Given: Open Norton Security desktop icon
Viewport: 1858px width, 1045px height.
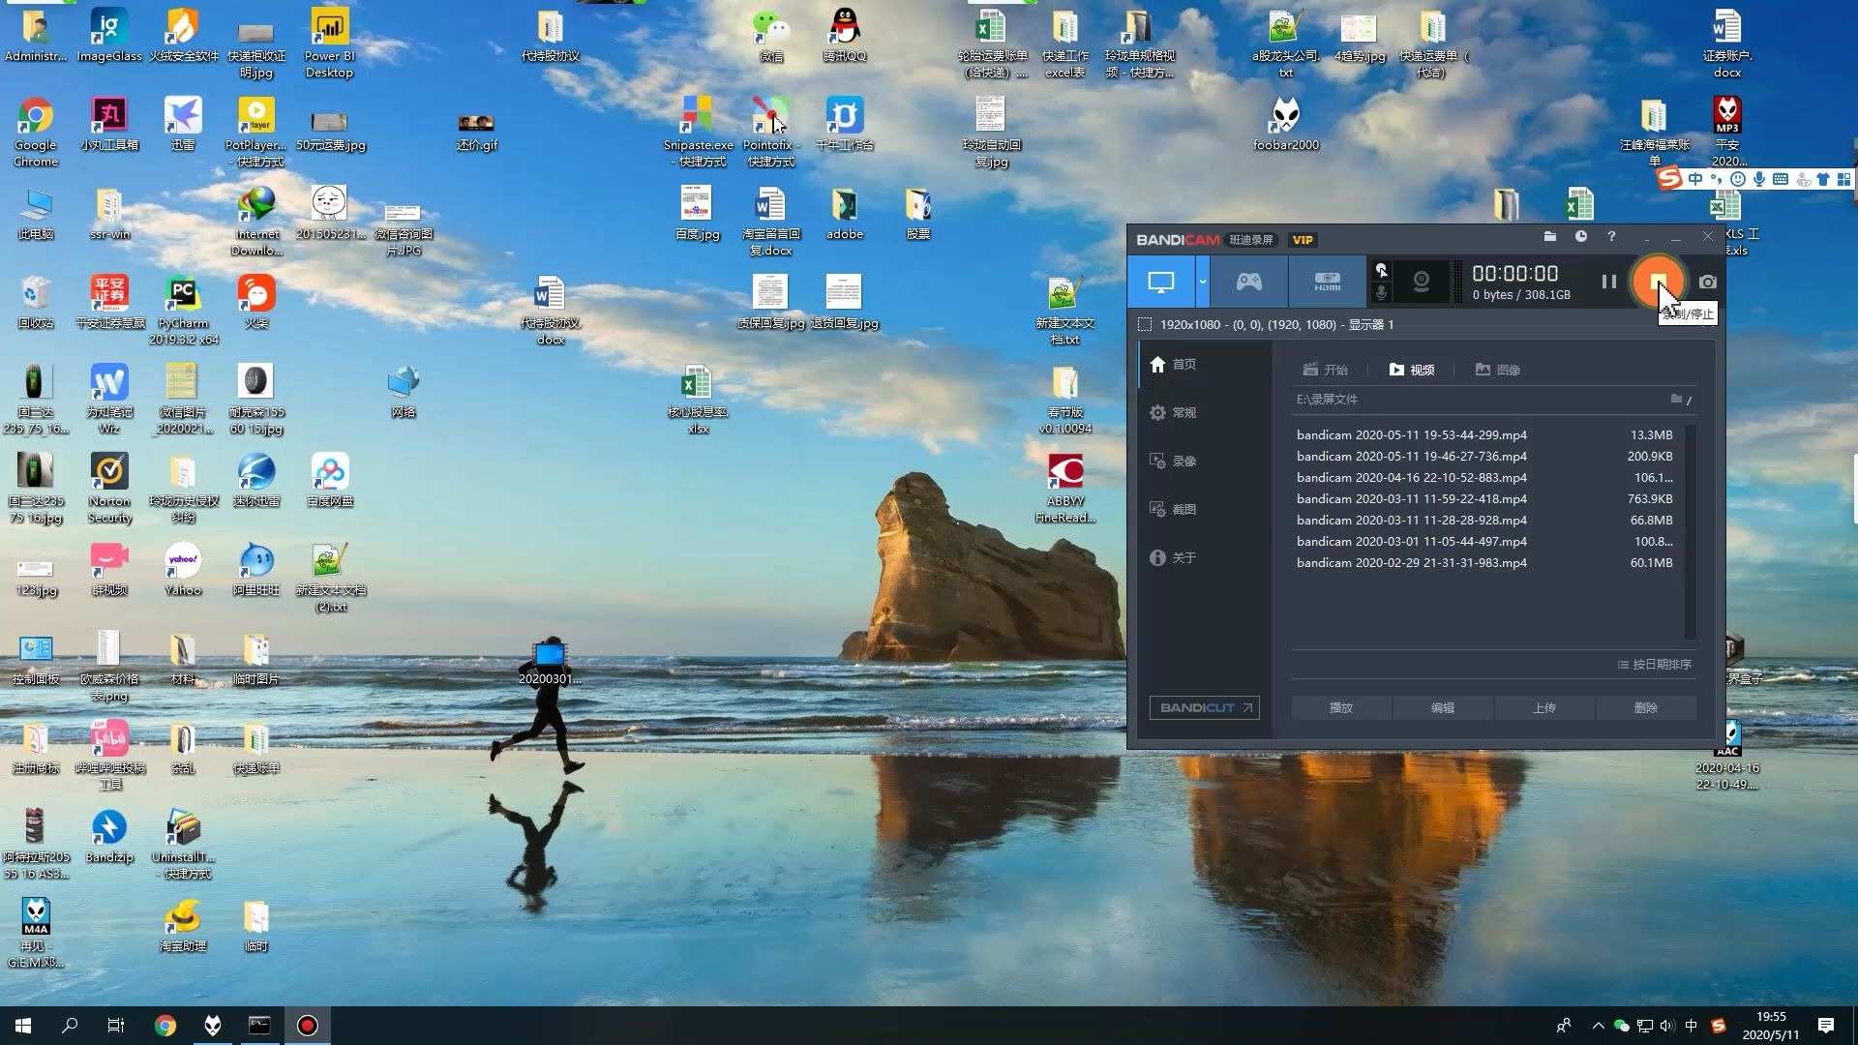Looking at the screenshot, I should coord(109,489).
